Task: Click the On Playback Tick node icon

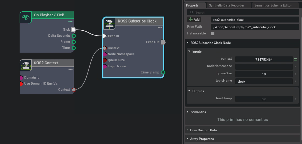Action: click(26, 17)
